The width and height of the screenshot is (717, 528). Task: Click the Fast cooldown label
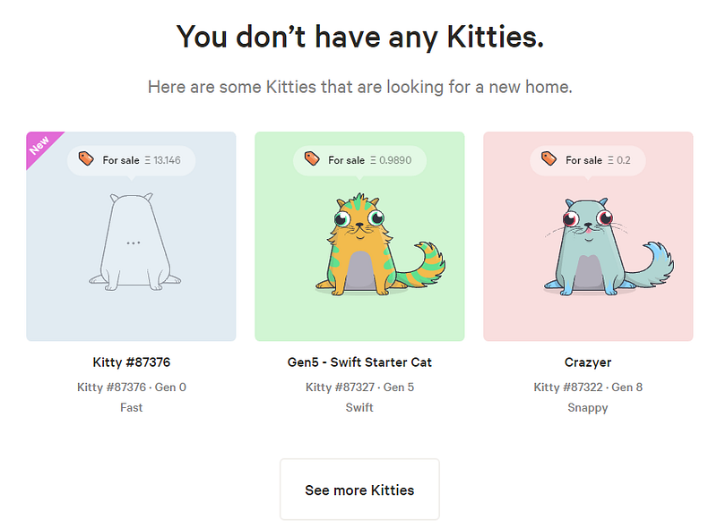tap(131, 407)
